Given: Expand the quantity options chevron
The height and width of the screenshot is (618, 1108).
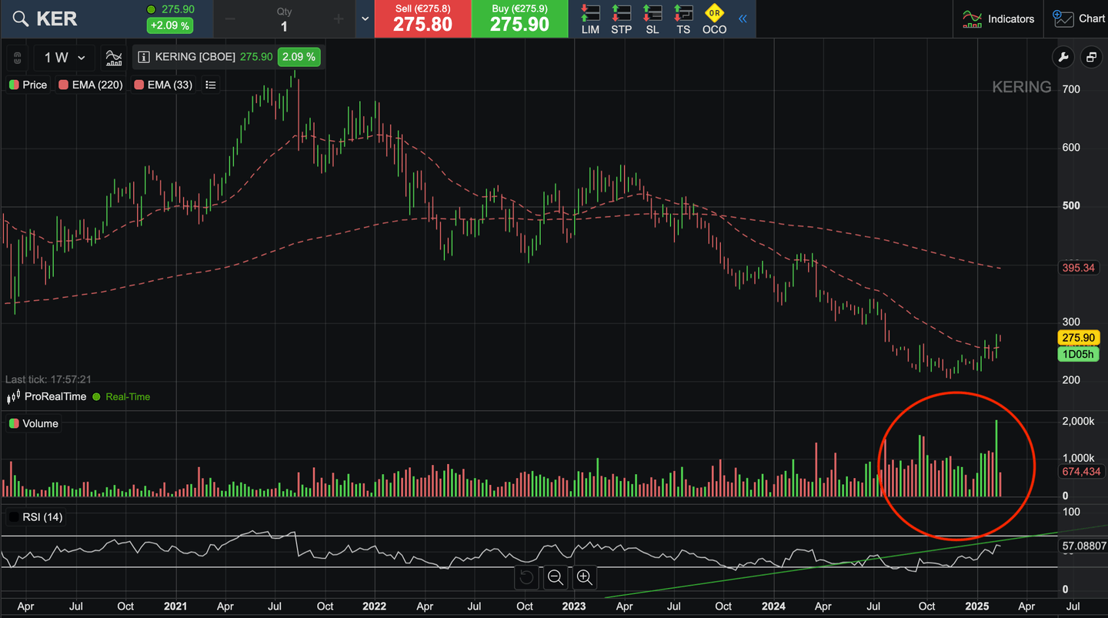Looking at the screenshot, I should (365, 18).
